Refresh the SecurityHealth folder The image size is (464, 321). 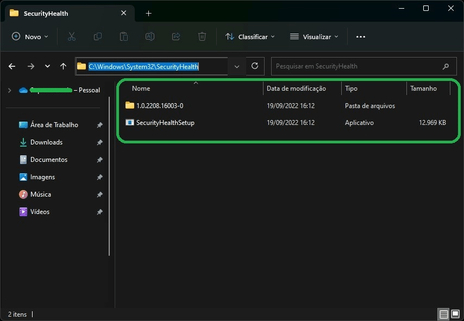click(255, 66)
